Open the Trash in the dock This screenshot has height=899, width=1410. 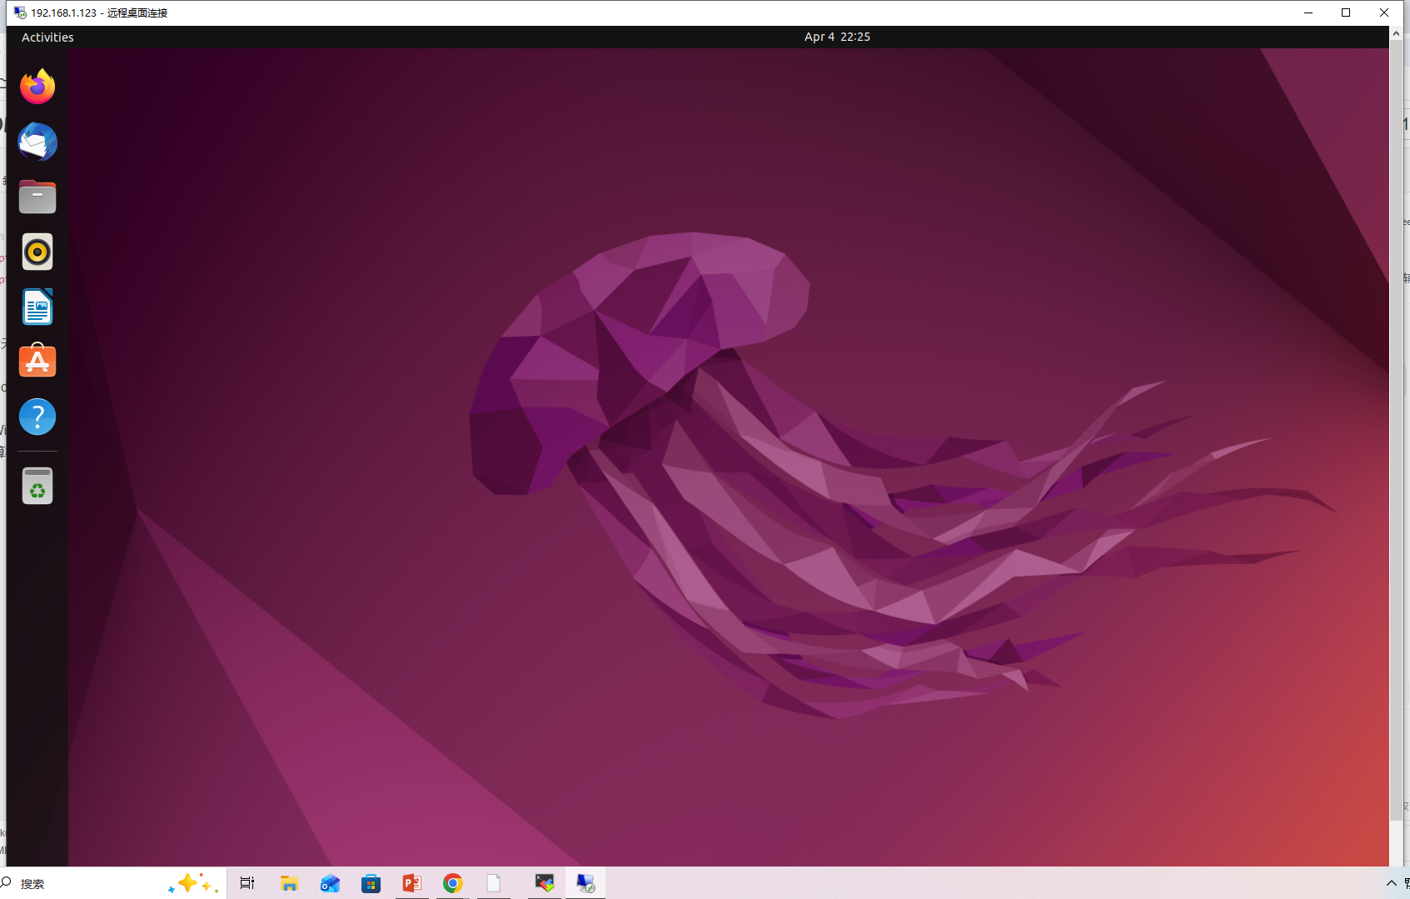[x=37, y=486]
